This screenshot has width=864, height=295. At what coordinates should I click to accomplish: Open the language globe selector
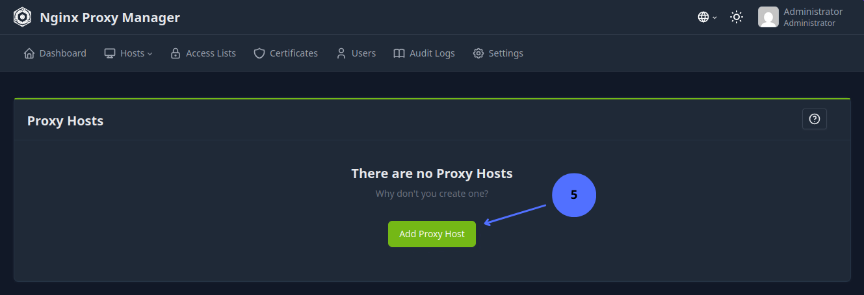(707, 18)
